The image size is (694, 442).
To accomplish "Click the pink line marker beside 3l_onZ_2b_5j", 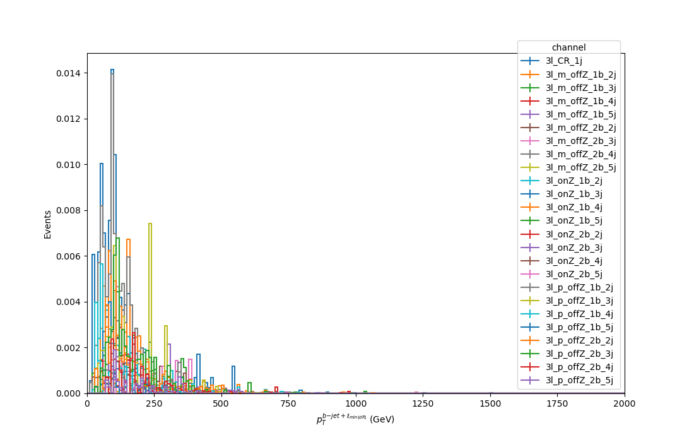I will point(530,274).
